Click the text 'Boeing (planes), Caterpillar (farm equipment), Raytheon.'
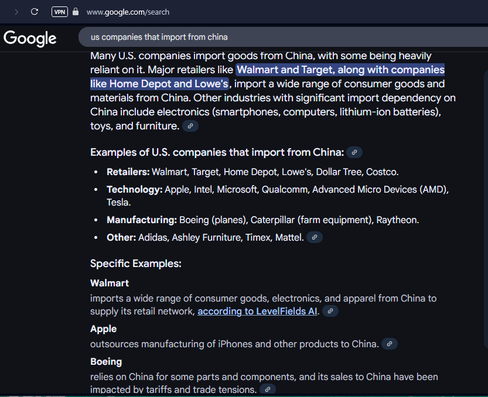This screenshot has width=488, height=397. (x=299, y=220)
